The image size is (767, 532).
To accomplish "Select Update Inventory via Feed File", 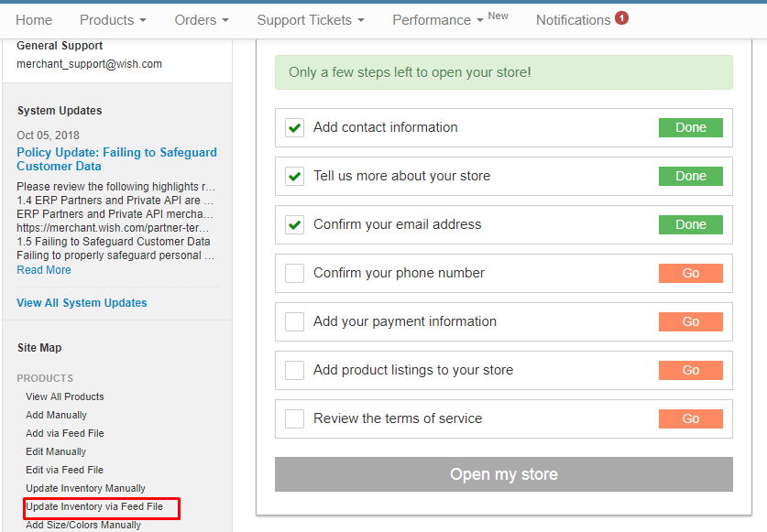I will click(x=94, y=506).
